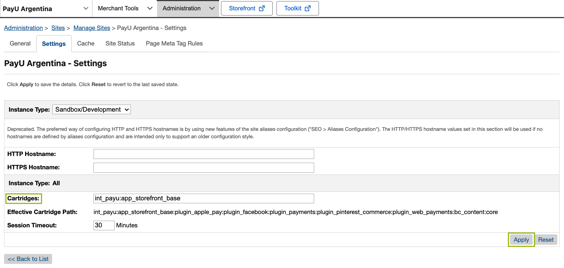Click the Reset button
The width and height of the screenshot is (564, 268).
point(546,240)
